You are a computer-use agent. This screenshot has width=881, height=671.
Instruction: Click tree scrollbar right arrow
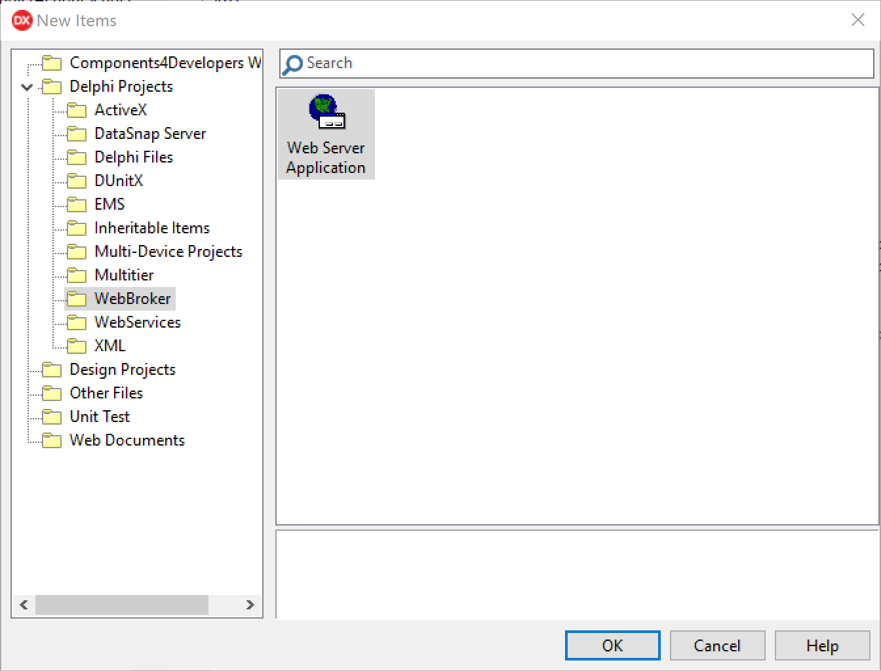250,605
